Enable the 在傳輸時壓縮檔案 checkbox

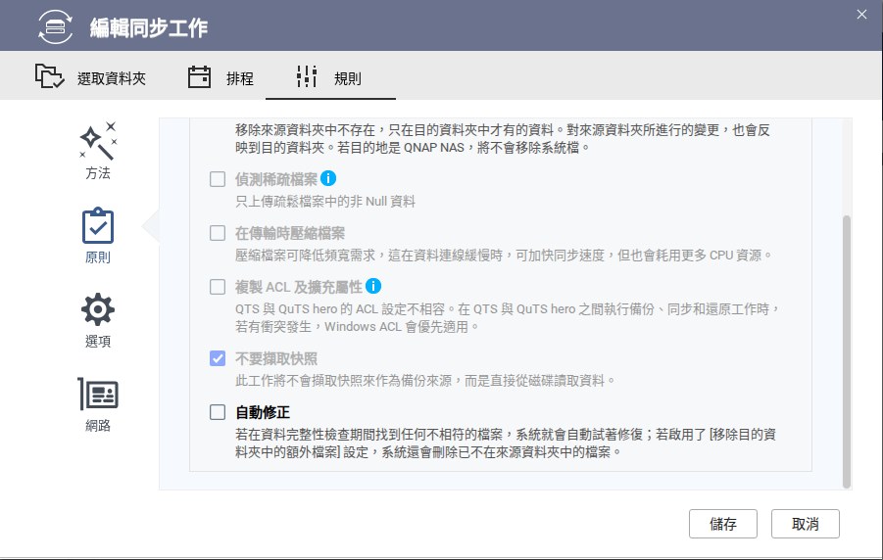tap(218, 233)
